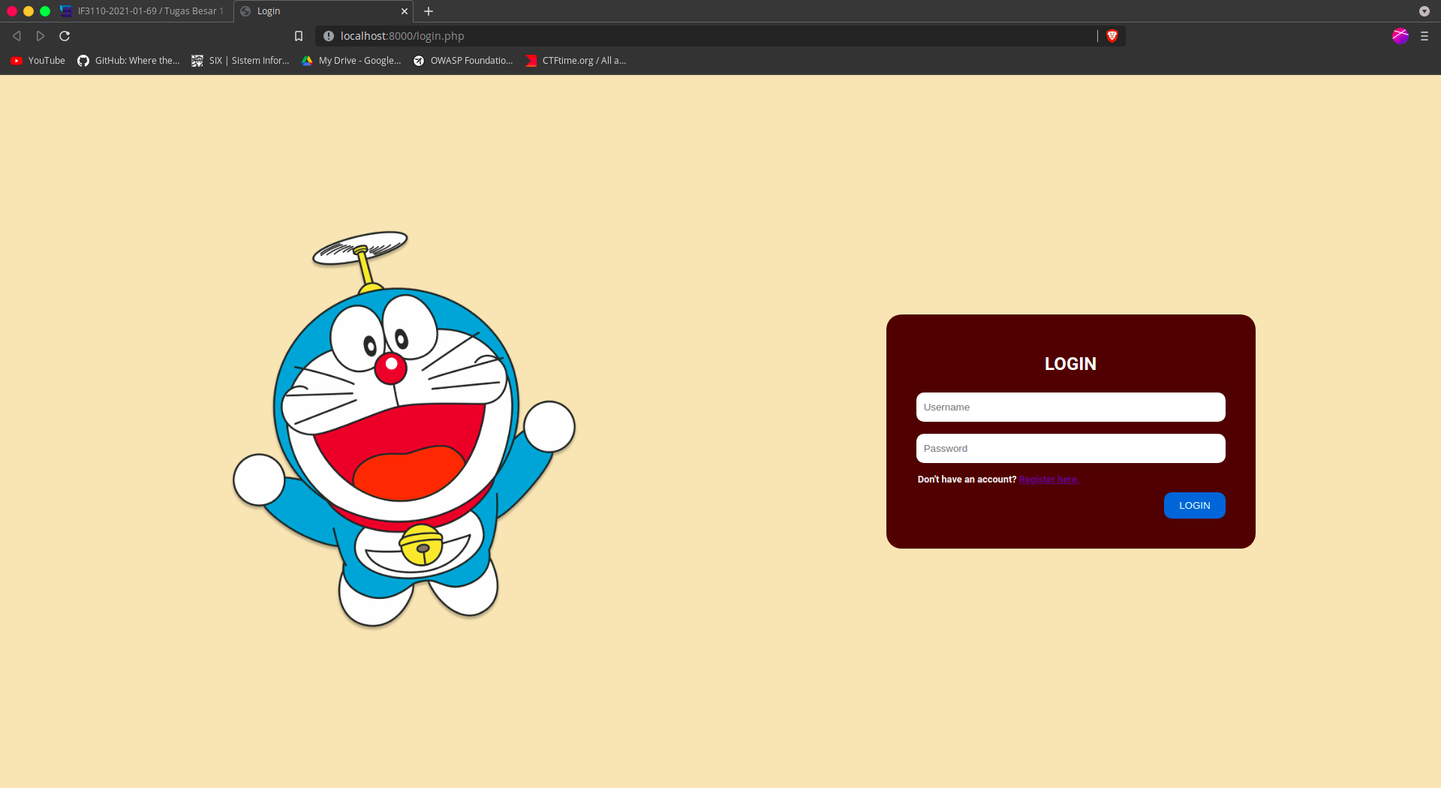Minimize window with yellow traffic light
The width and height of the screenshot is (1441, 788).
[29, 11]
